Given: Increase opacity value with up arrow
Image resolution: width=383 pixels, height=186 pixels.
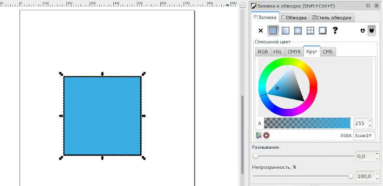Looking at the screenshot, I should click(x=377, y=174).
